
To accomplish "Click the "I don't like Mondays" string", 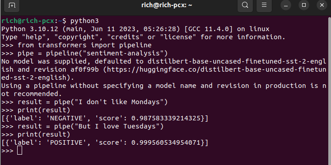I will pos(119,102).
